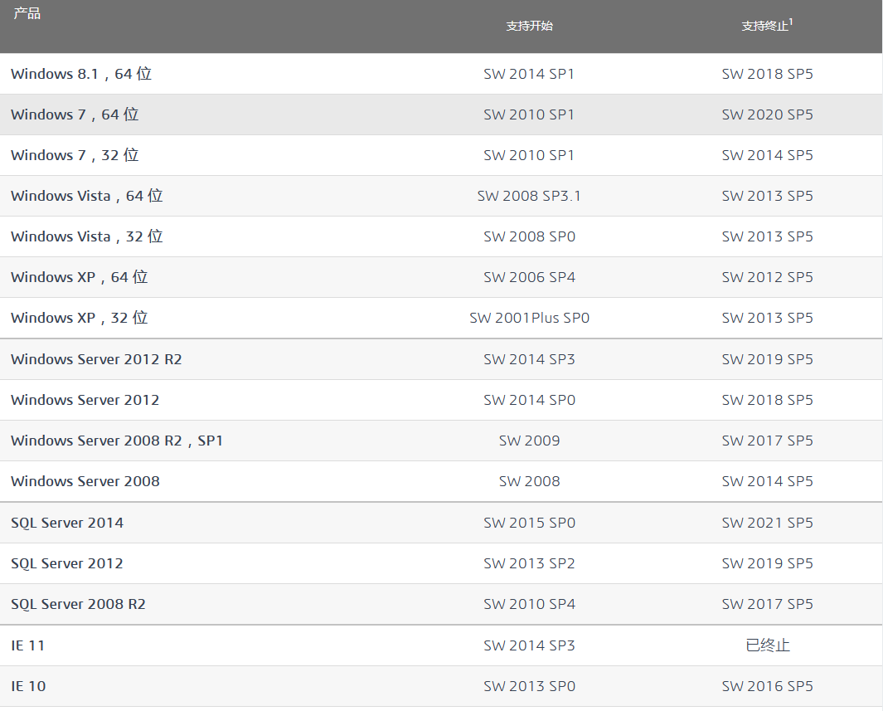The image size is (883, 711).
Task: Click the 'SW 2008 SP3.1' cell
Action: coord(529,196)
